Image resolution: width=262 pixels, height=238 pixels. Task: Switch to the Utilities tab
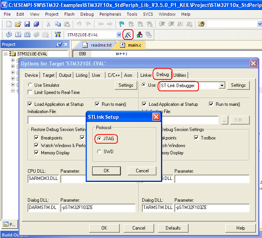[x=180, y=75]
